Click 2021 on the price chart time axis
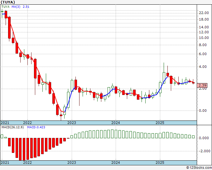This screenshot has width=212, height=170. 5,123
